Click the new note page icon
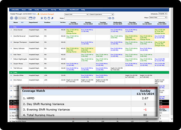This screenshot has width=181, height=130. pyautogui.click(x=113, y=18)
